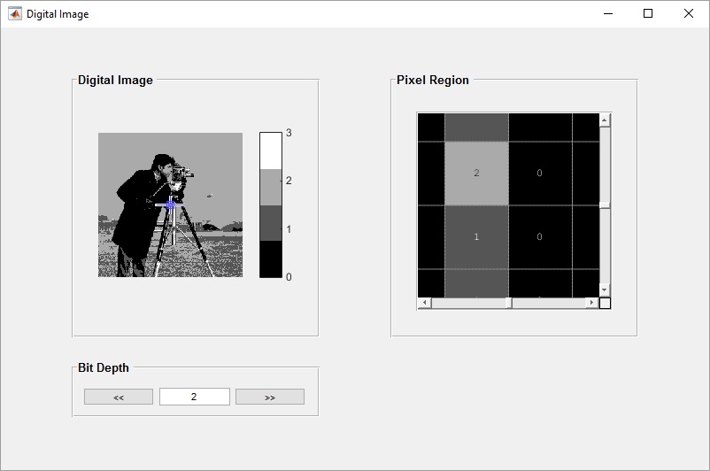The height and width of the screenshot is (471, 710).
Task: Click the Pixel Region scroll left arrow
Action: (x=423, y=303)
